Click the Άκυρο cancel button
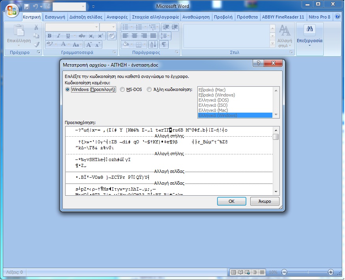This screenshot has height=280, width=345. (x=265, y=201)
